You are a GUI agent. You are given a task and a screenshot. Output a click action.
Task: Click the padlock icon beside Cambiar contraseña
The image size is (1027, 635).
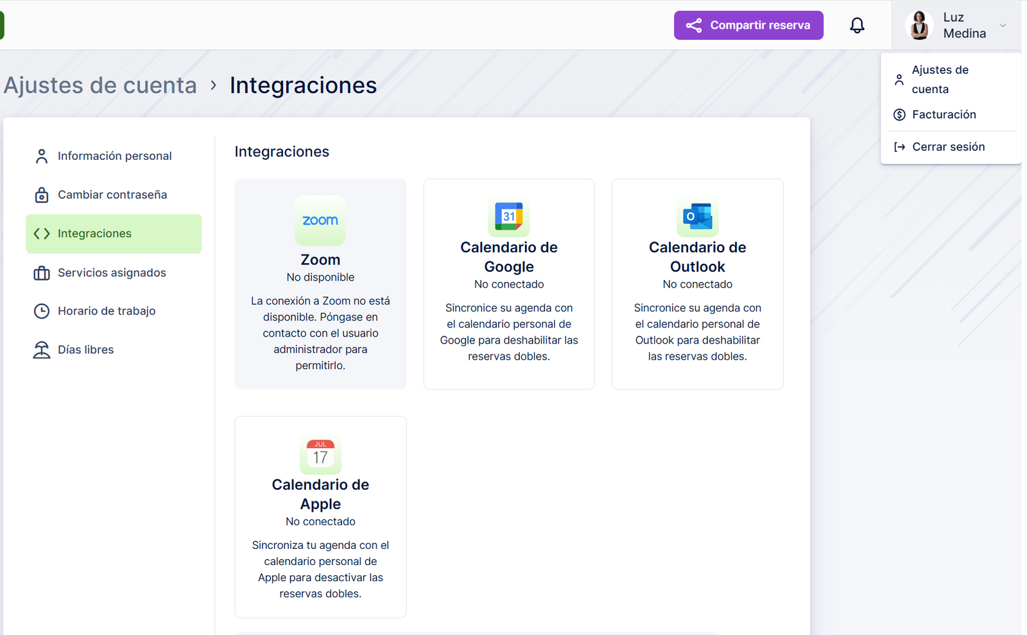point(42,195)
